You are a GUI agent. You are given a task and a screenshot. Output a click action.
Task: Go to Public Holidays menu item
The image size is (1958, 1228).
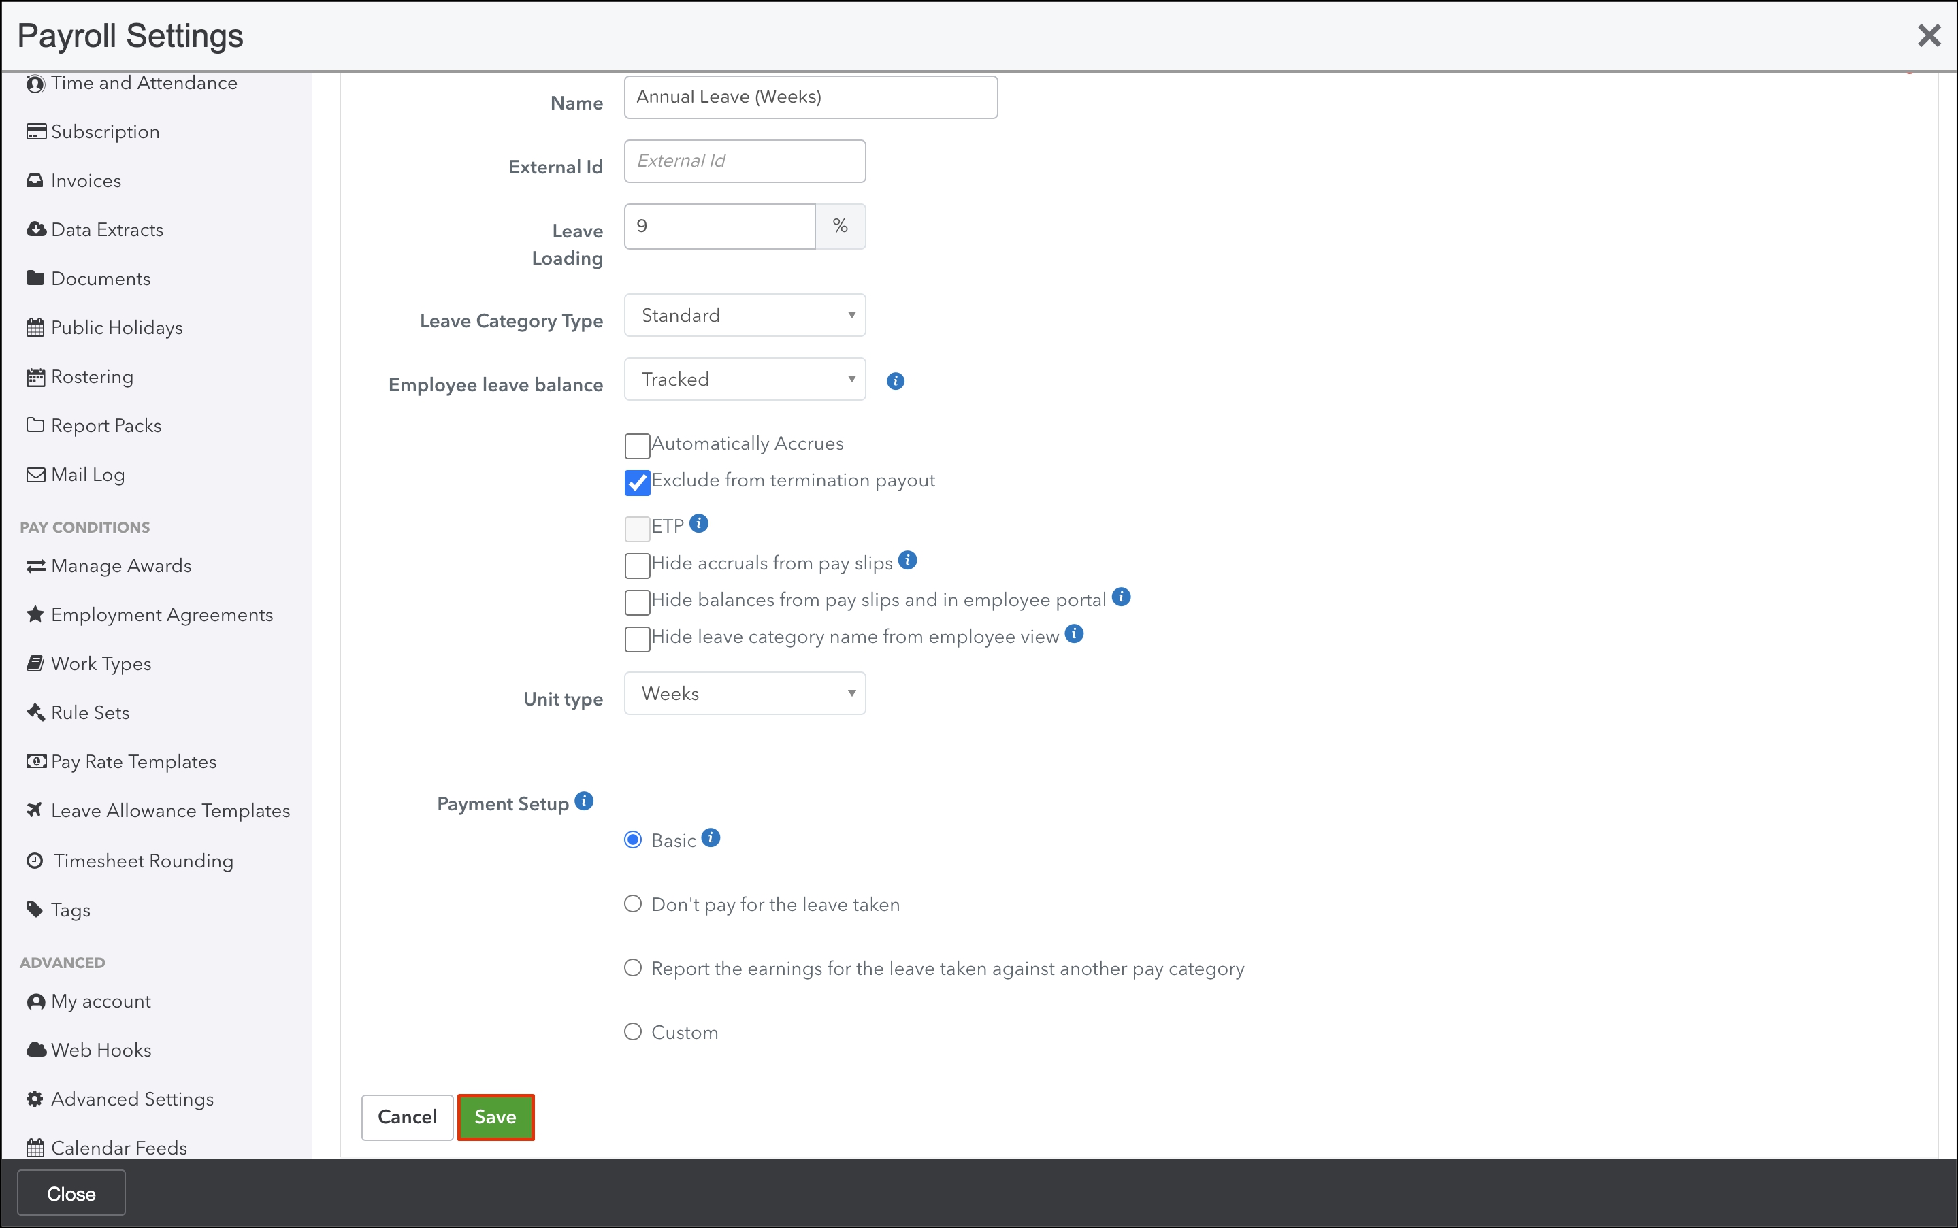[x=116, y=327]
